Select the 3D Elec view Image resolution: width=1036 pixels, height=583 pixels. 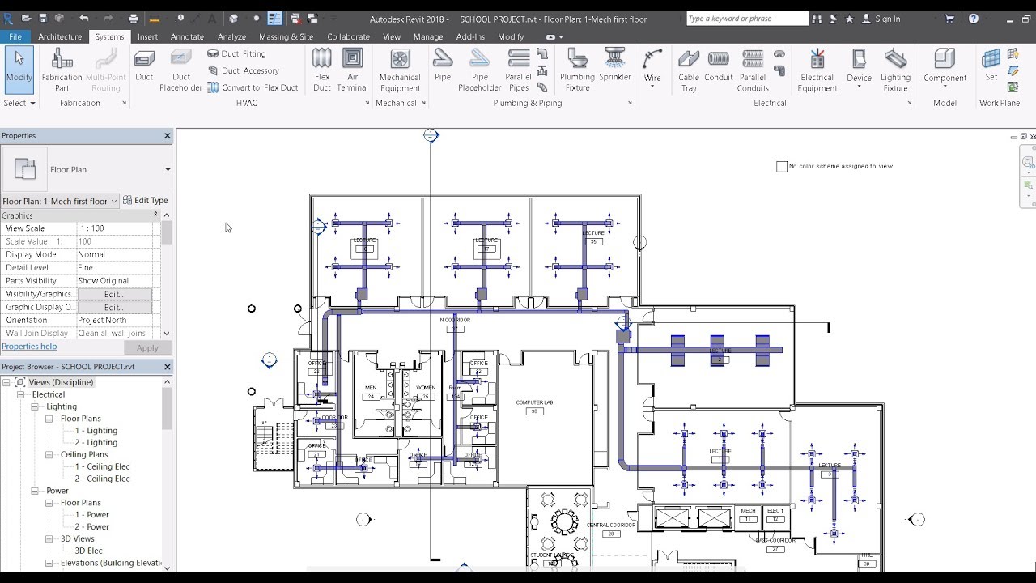click(x=88, y=551)
